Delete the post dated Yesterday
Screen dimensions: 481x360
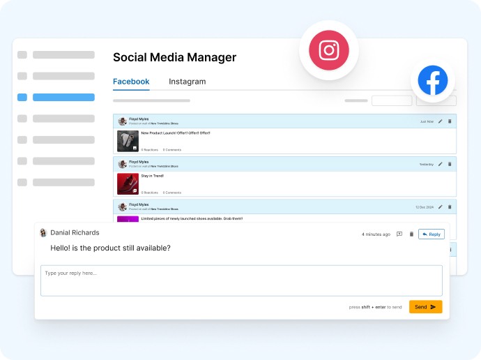[x=450, y=164]
